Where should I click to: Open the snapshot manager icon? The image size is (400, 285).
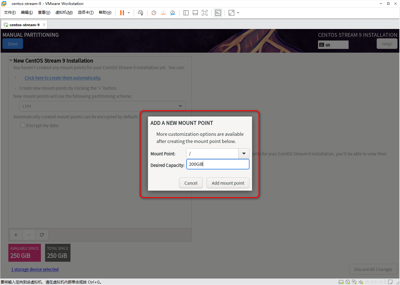[173, 13]
